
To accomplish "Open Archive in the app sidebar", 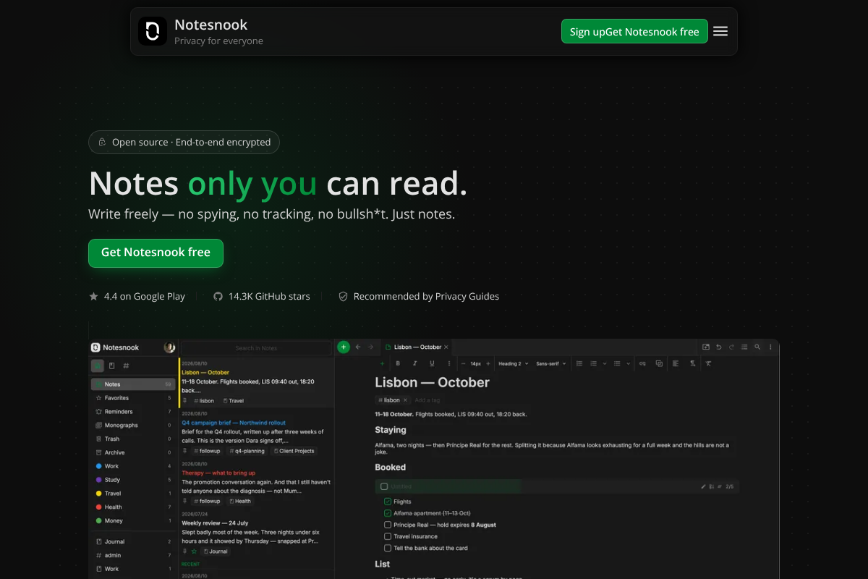I will tap(132, 452).
